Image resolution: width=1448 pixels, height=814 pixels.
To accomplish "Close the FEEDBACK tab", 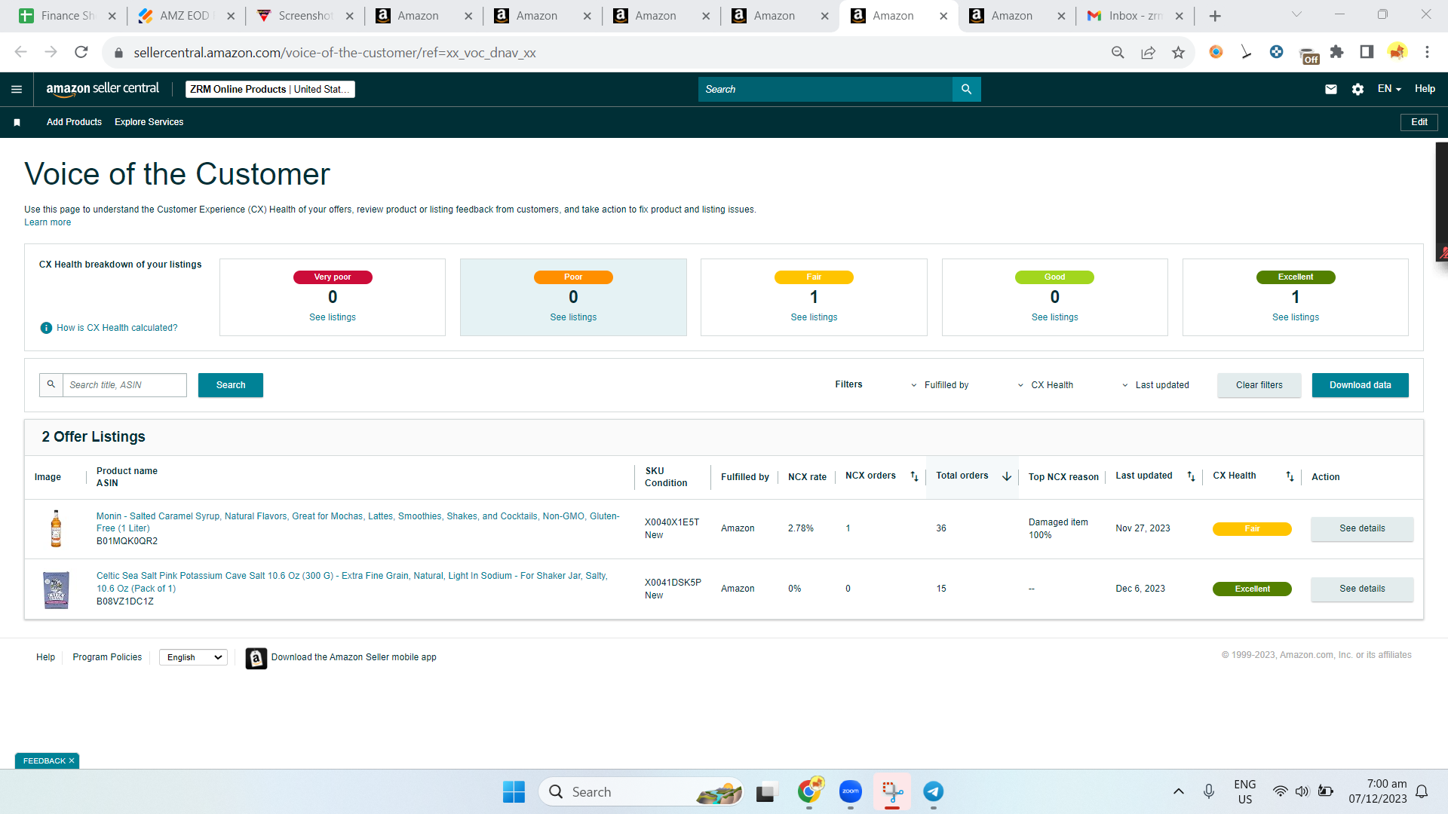I will coord(72,761).
